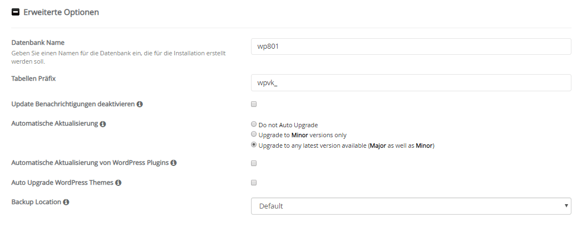The width and height of the screenshot is (582, 234).
Task: Choose Upgrade to Minor versions only
Action: click(254, 134)
